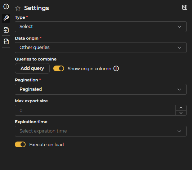Click the Expiration time label
Image resolution: width=192 pixels, height=170 pixels.
point(31,122)
